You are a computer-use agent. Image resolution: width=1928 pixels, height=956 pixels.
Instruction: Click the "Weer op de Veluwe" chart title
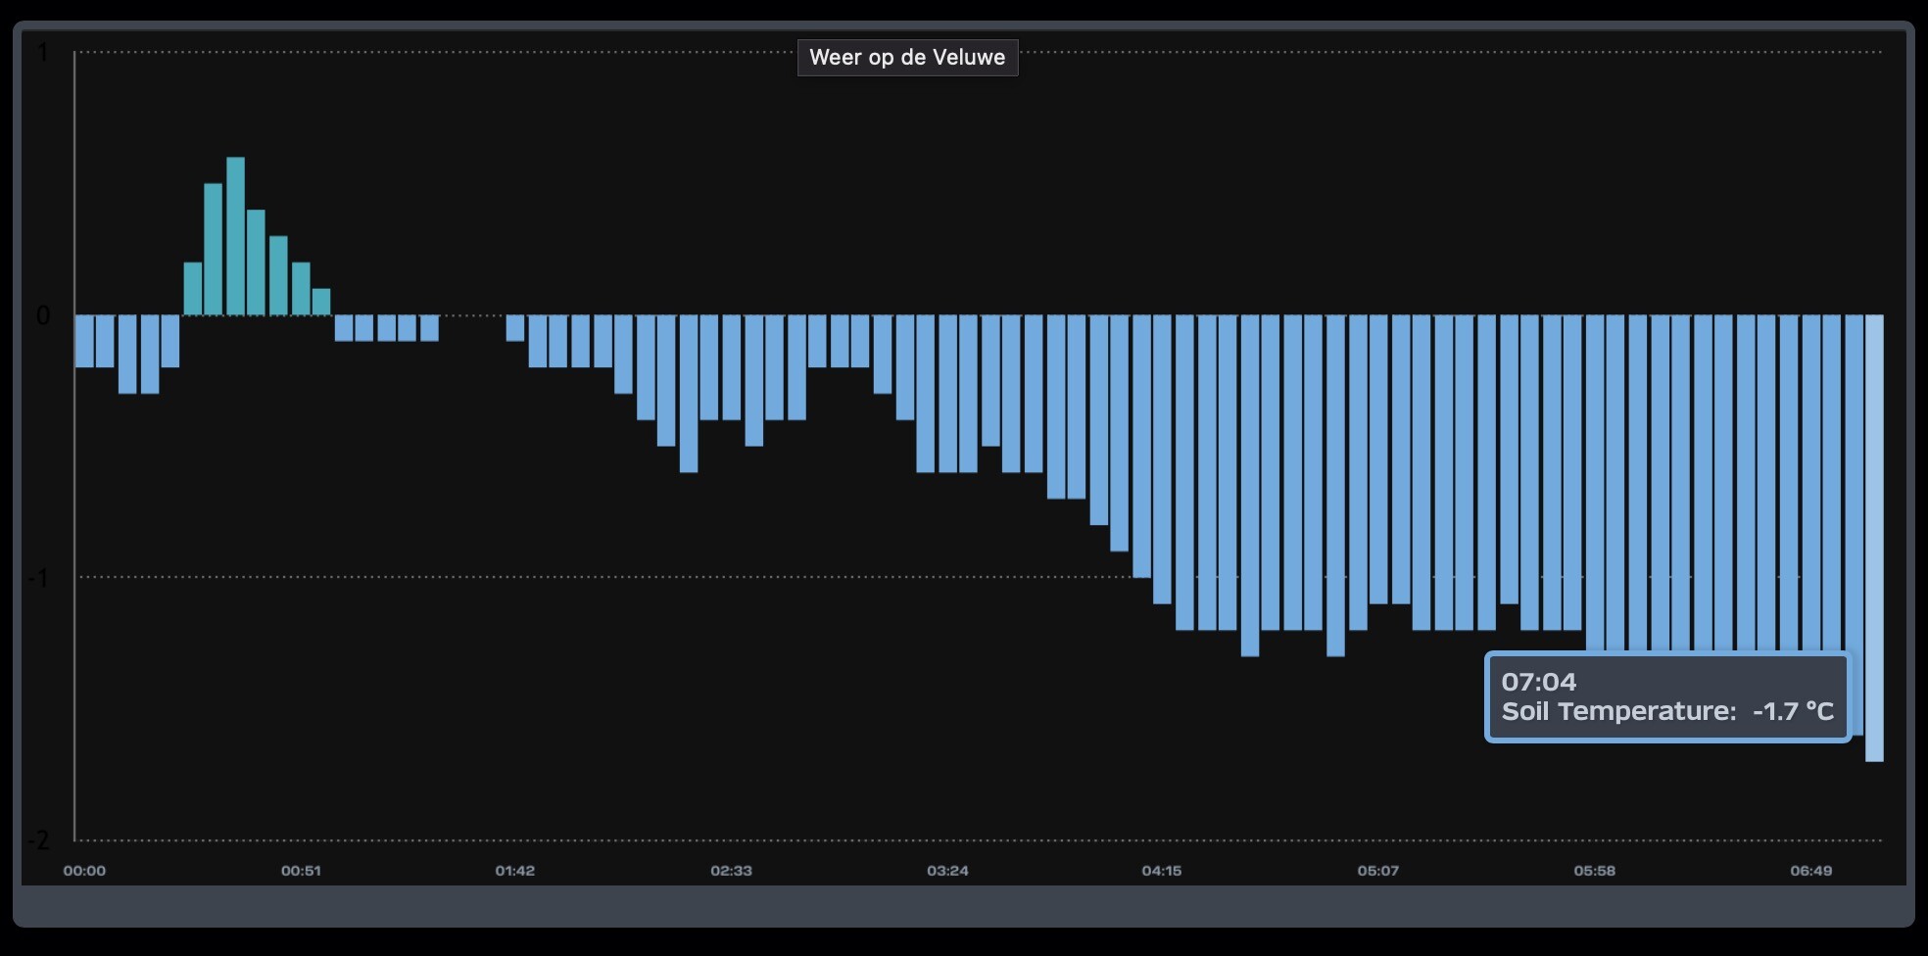[907, 57]
